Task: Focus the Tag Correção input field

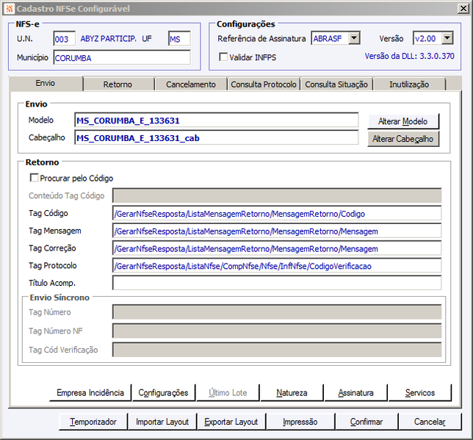Action: pyautogui.click(x=277, y=249)
